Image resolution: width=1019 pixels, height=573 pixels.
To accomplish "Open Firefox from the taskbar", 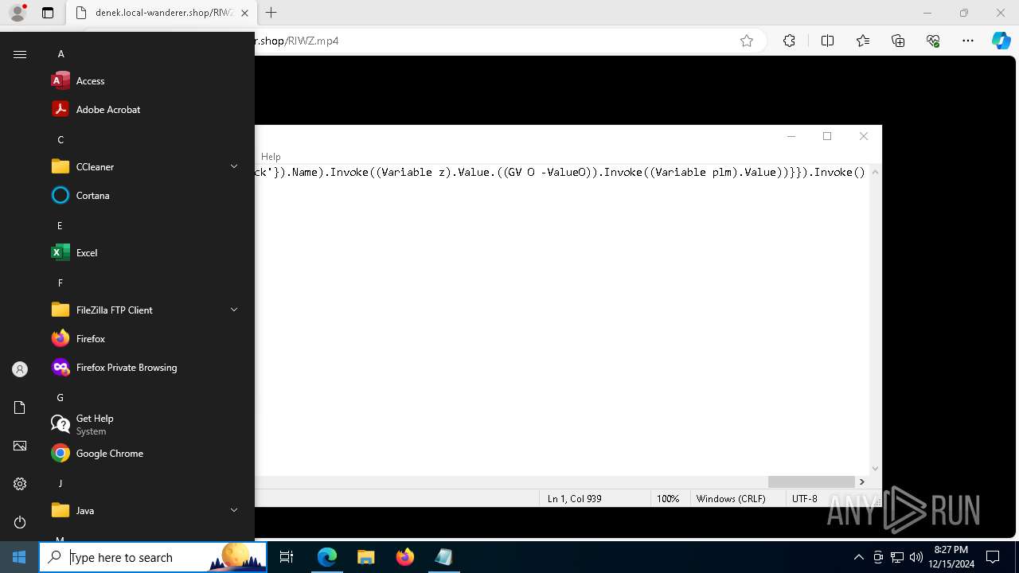I will (x=405, y=557).
